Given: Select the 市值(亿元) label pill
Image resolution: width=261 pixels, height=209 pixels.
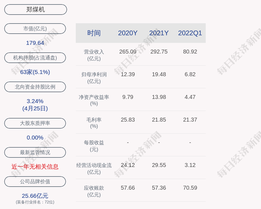Looking at the screenshot, I should (x=35, y=29).
